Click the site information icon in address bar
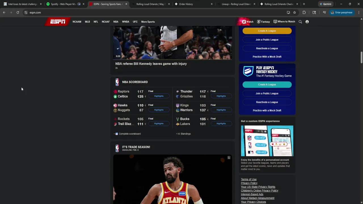Screen dimensions: 363x204 click(x=26, y=12)
